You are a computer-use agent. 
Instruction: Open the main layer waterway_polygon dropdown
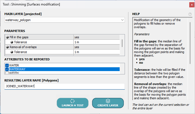click(65, 20)
